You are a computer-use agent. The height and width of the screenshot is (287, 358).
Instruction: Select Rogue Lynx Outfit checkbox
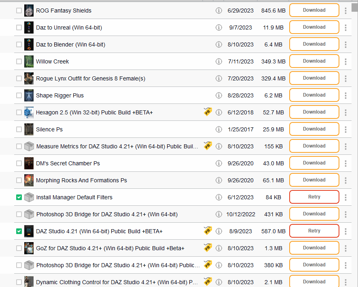[x=19, y=78]
